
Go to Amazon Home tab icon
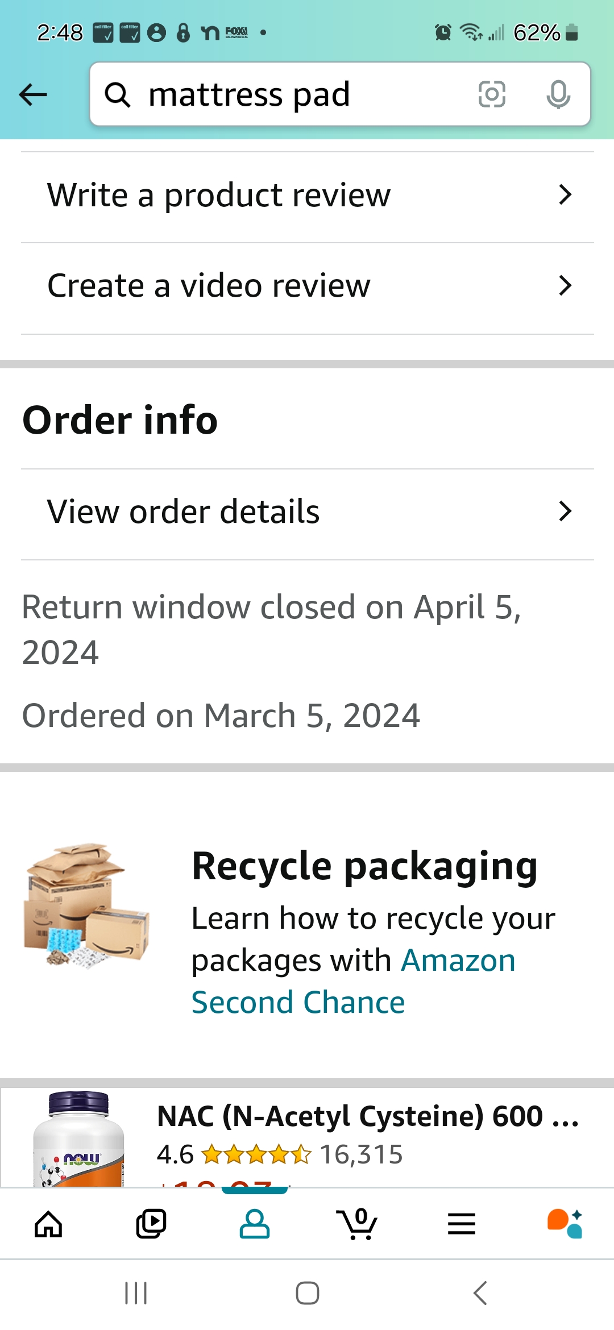48,1224
